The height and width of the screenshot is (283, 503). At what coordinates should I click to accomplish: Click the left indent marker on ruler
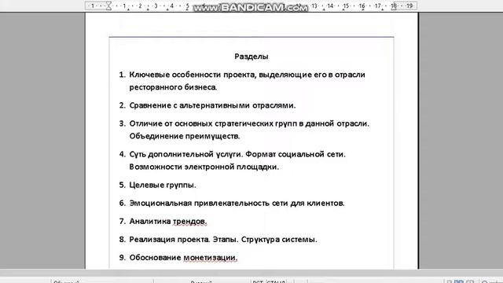(x=108, y=6)
